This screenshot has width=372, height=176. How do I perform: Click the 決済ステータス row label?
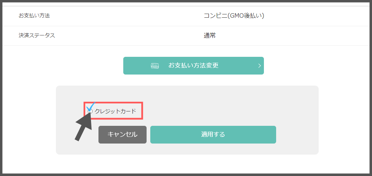point(37,36)
